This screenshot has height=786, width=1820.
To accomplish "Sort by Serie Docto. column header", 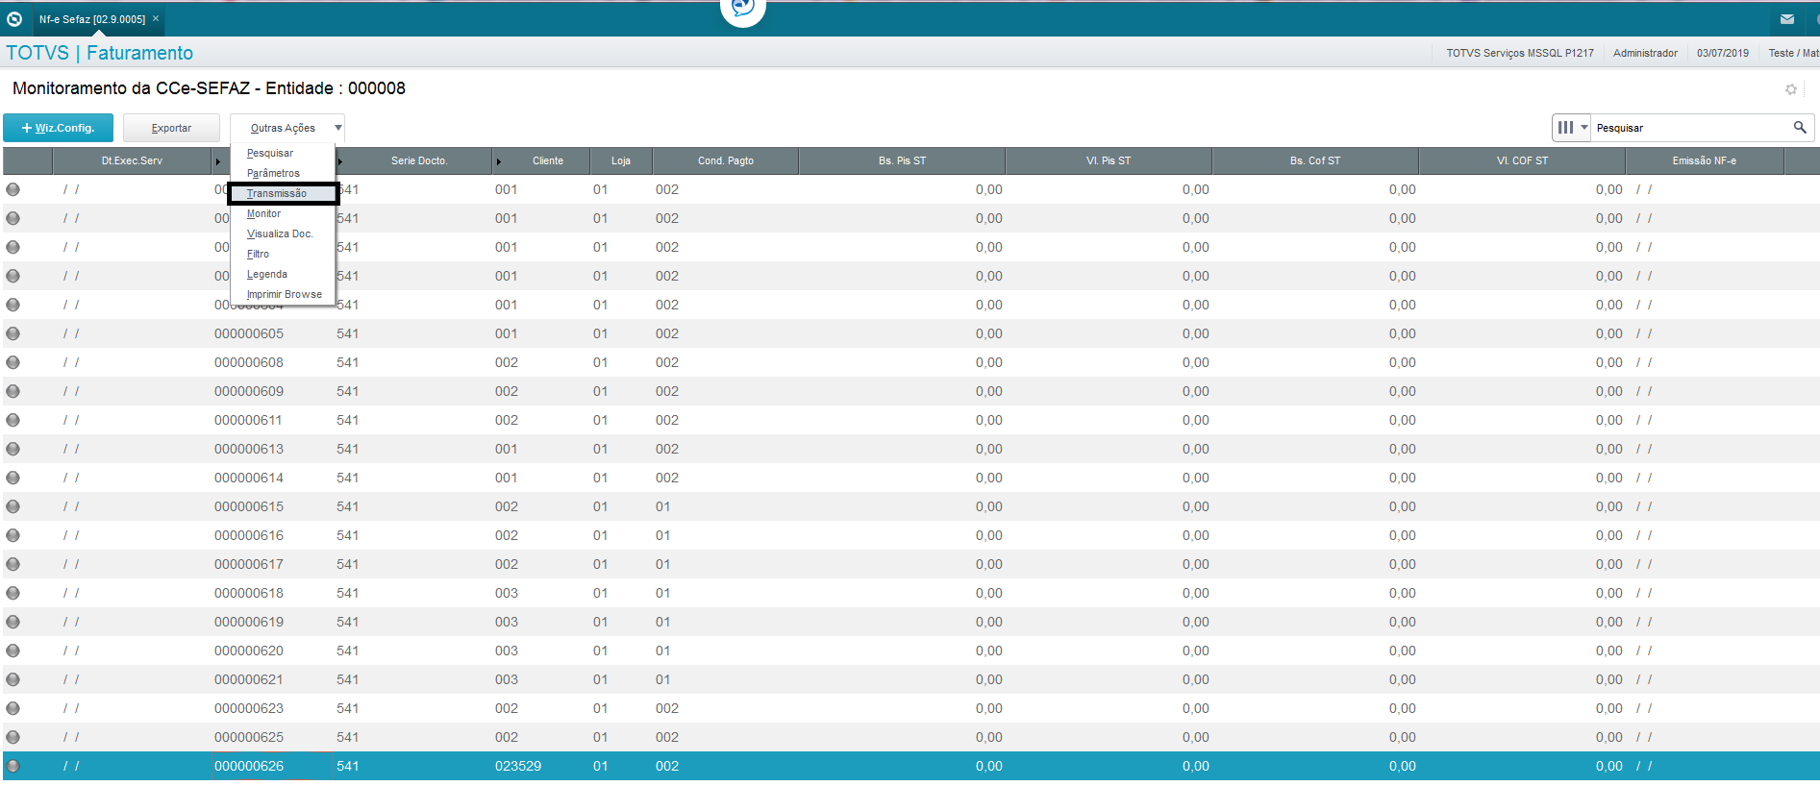I will tap(419, 160).
